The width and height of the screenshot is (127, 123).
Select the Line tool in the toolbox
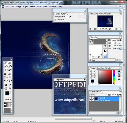pos(5,66)
